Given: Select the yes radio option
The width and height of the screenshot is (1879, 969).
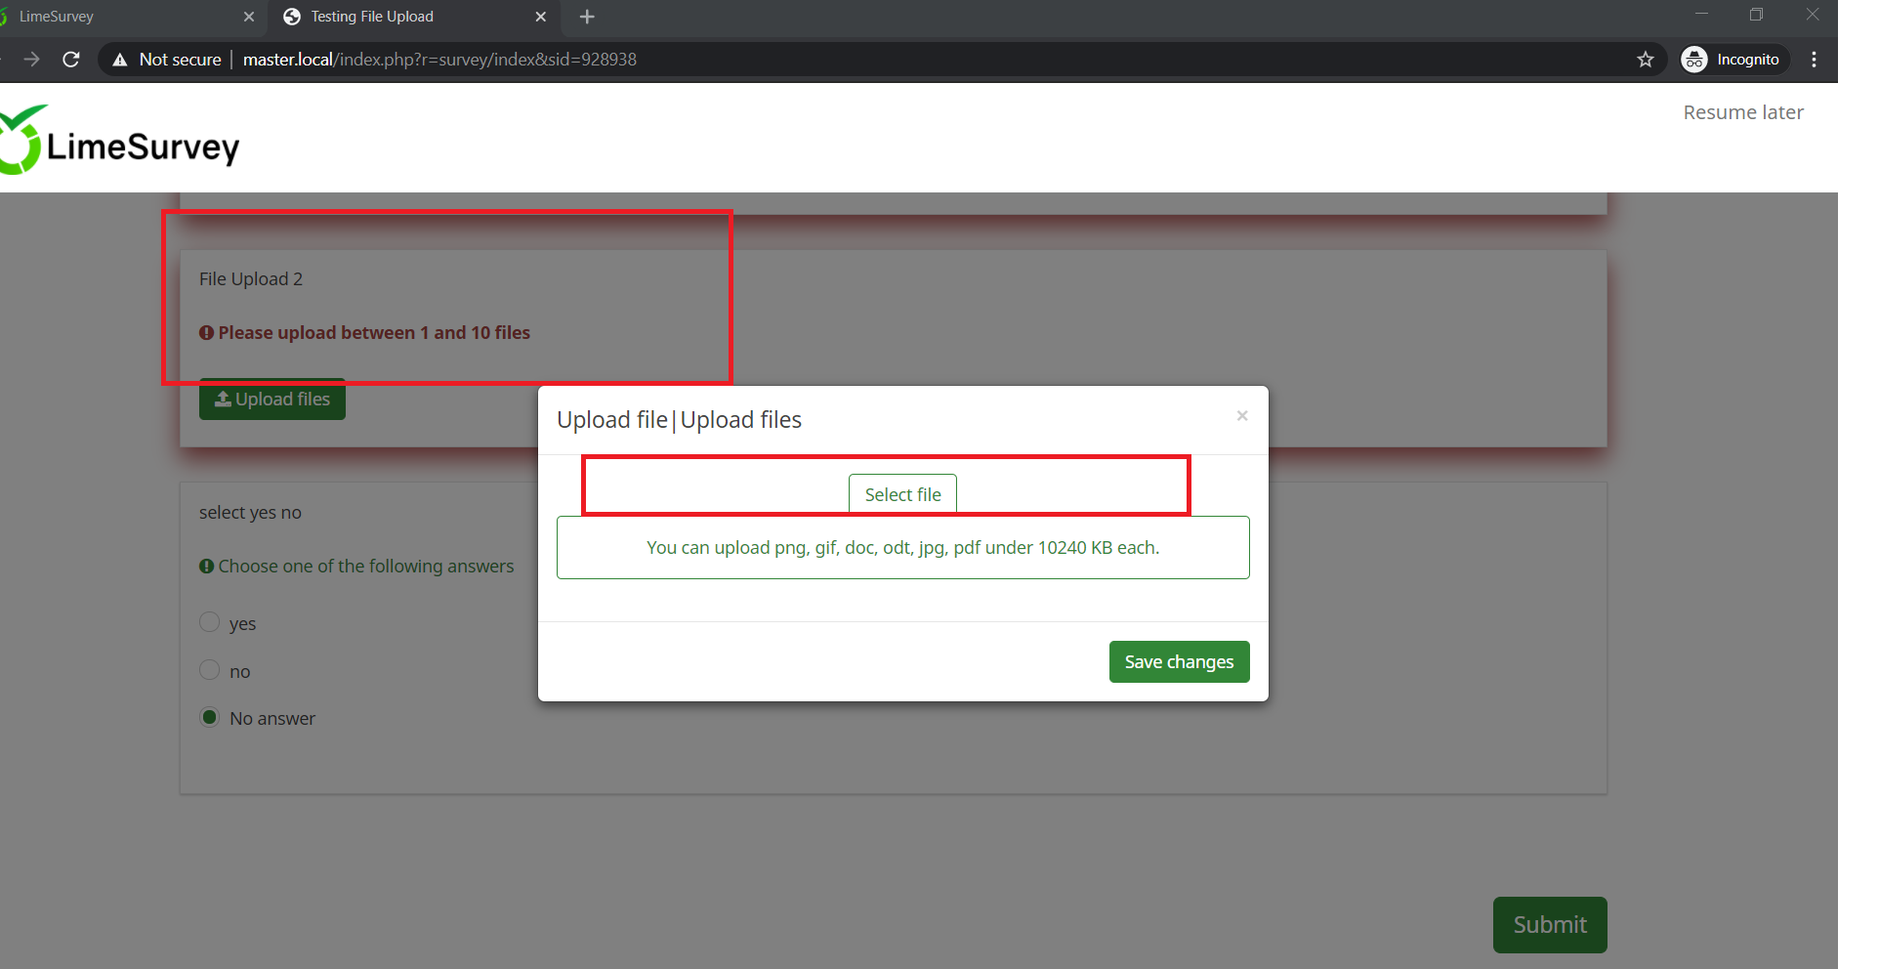Looking at the screenshot, I should (209, 622).
